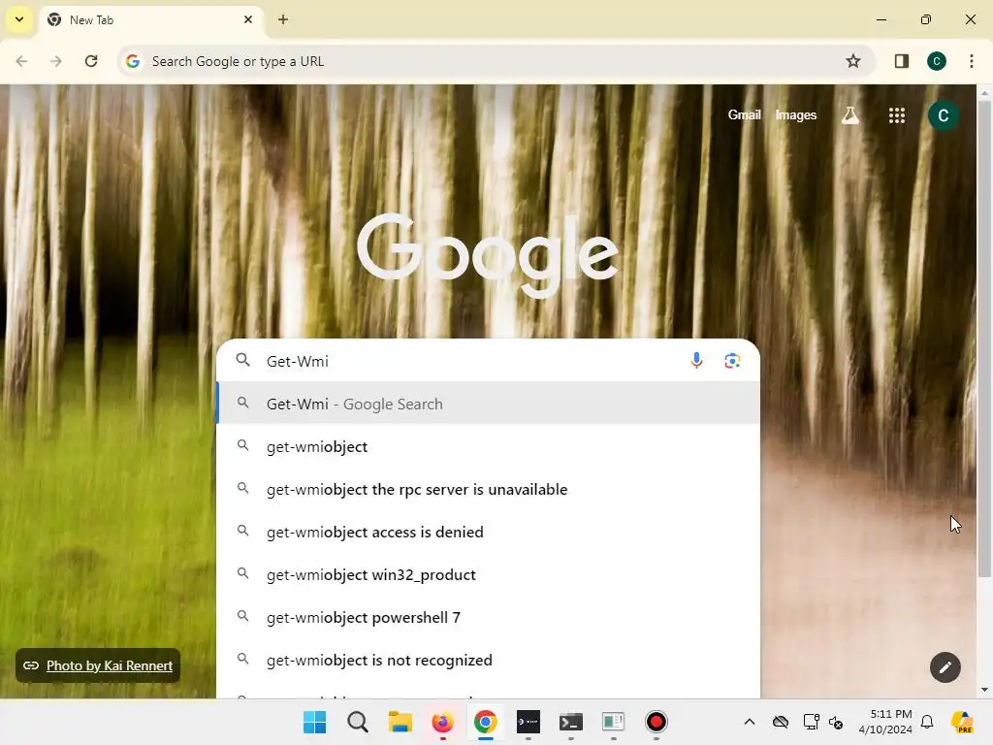Bookmark this tab with the star icon

pos(853,61)
